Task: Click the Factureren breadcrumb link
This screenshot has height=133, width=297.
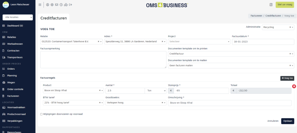Action: click(x=256, y=16)
